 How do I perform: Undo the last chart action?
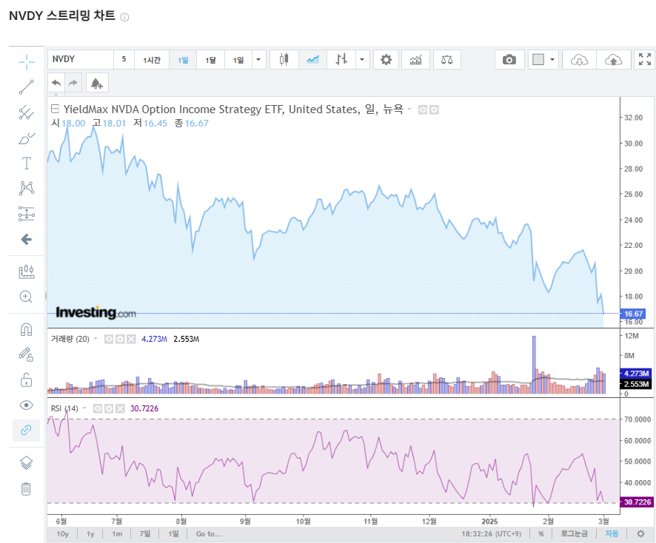56,83
